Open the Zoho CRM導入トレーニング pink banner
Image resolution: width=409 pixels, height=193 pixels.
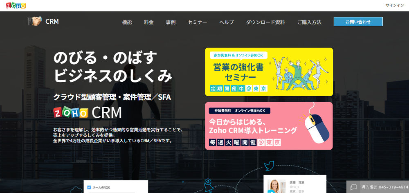tap(269, 126)
